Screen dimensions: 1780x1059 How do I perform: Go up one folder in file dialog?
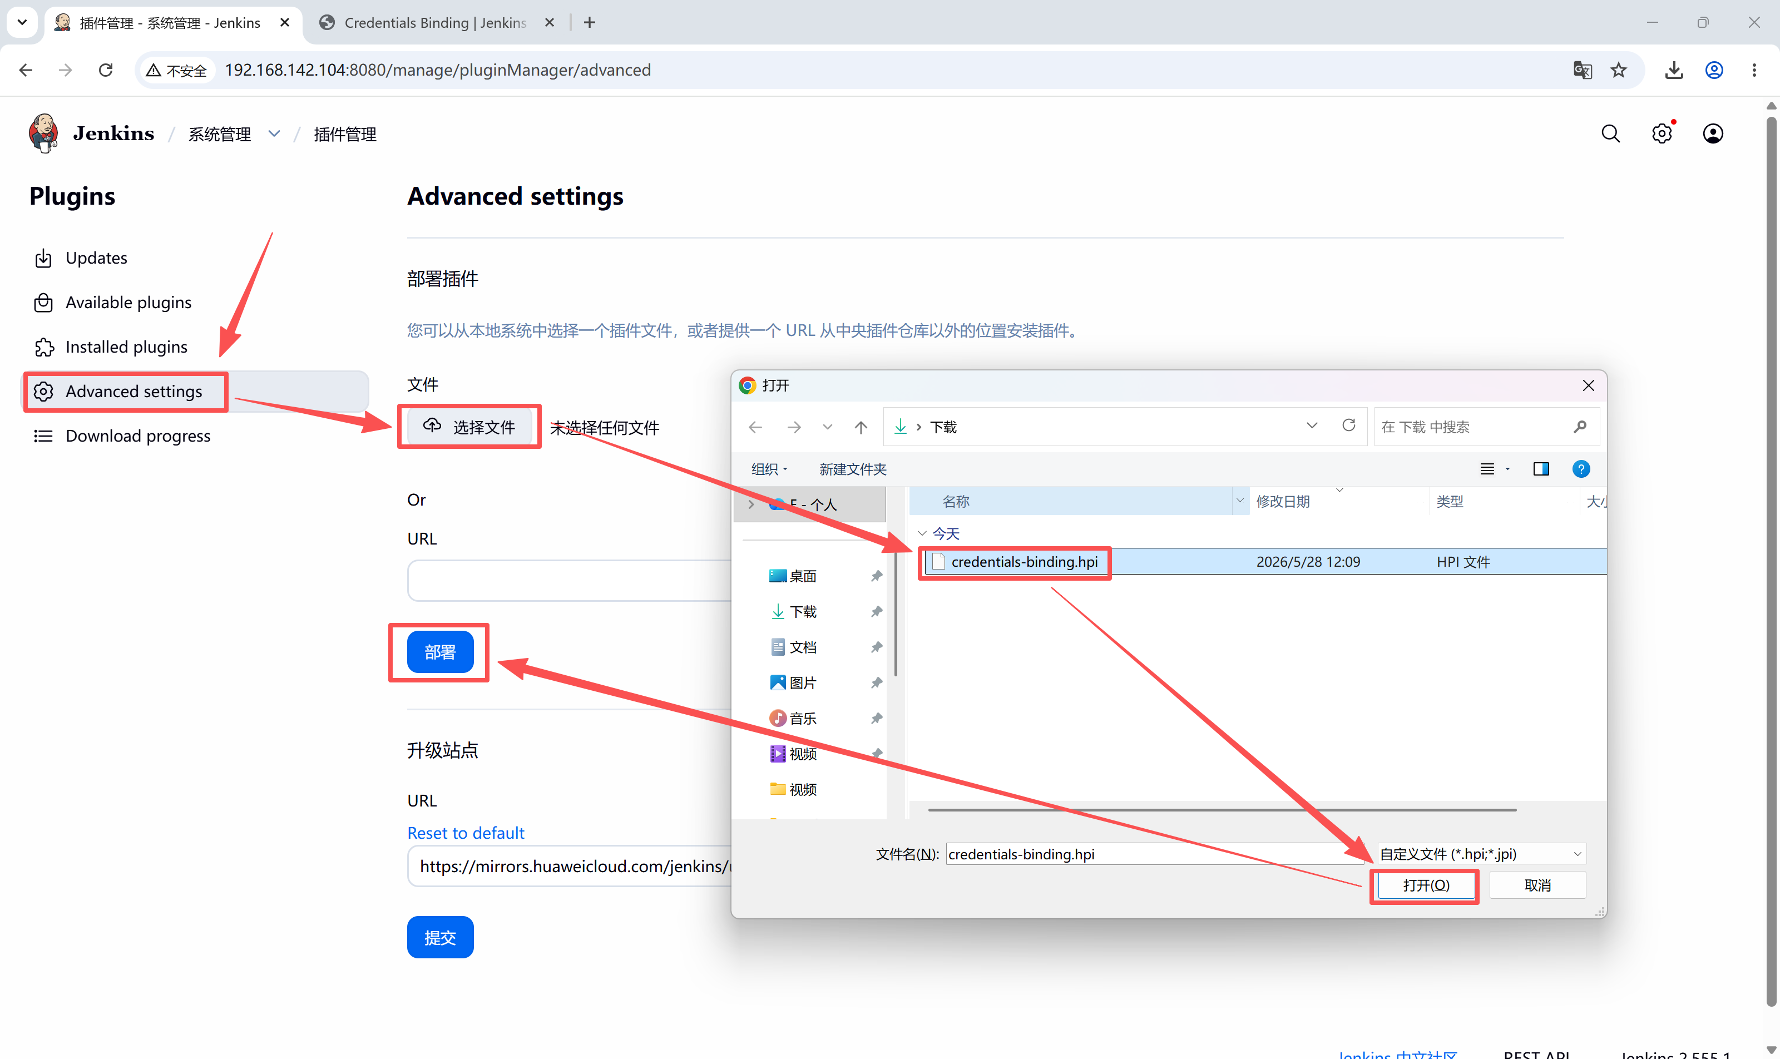click(861, 427)
